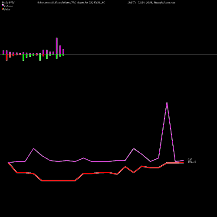
Task: Click the 'Price' legend label
Action: (x=7, y=10)
